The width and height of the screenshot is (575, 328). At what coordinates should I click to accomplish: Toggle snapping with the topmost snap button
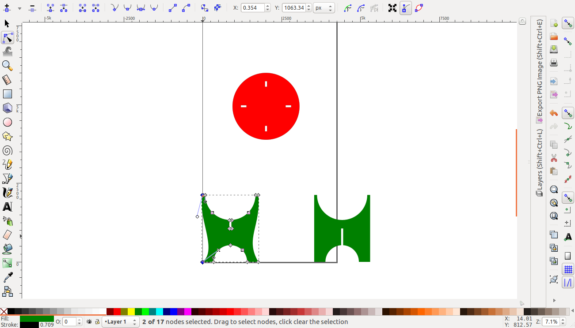pyautogui.click(x=568, y=23)
